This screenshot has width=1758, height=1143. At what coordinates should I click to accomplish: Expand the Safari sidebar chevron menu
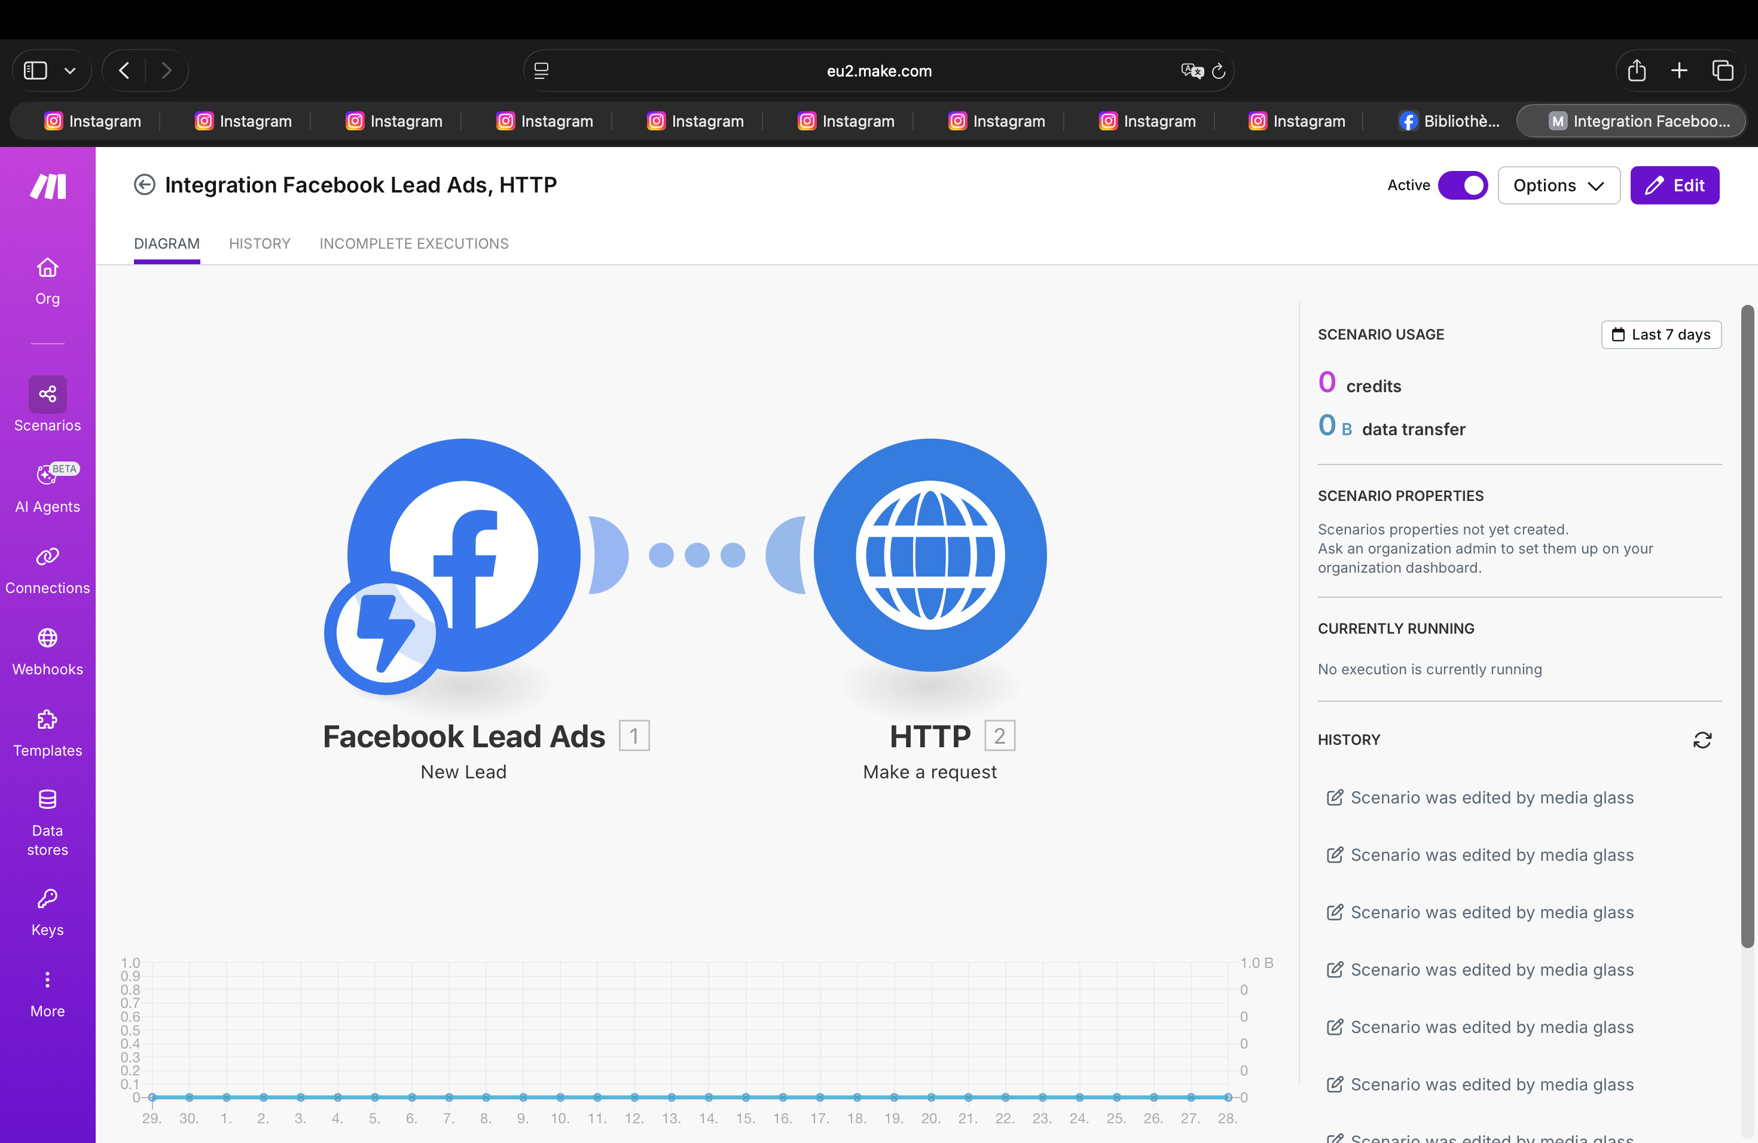click(x=70, y=71)
